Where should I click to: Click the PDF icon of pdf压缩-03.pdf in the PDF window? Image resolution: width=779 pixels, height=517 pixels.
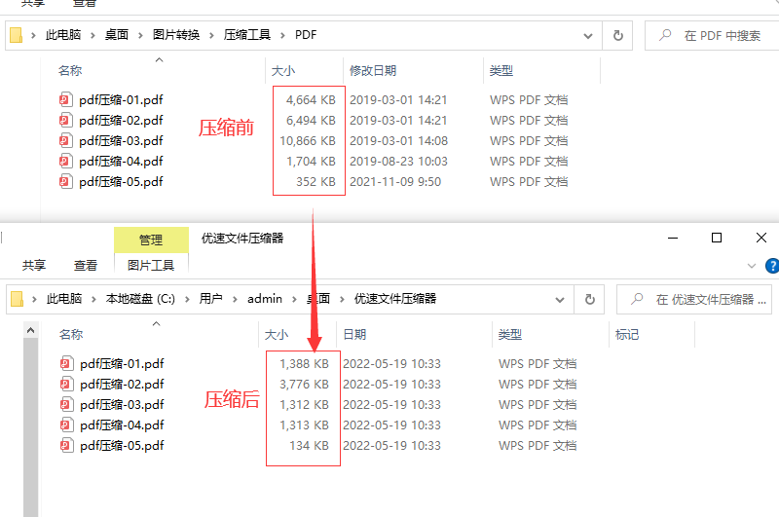pos(66,140)
